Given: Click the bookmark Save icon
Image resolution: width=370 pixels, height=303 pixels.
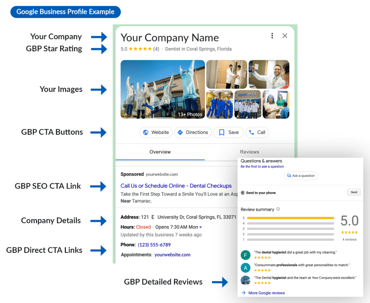Looking at the screenshot, I should pyautogui.click(x=222, y=132).
